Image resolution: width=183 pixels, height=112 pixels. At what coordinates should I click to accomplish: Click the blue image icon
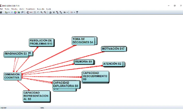point(19,12)
